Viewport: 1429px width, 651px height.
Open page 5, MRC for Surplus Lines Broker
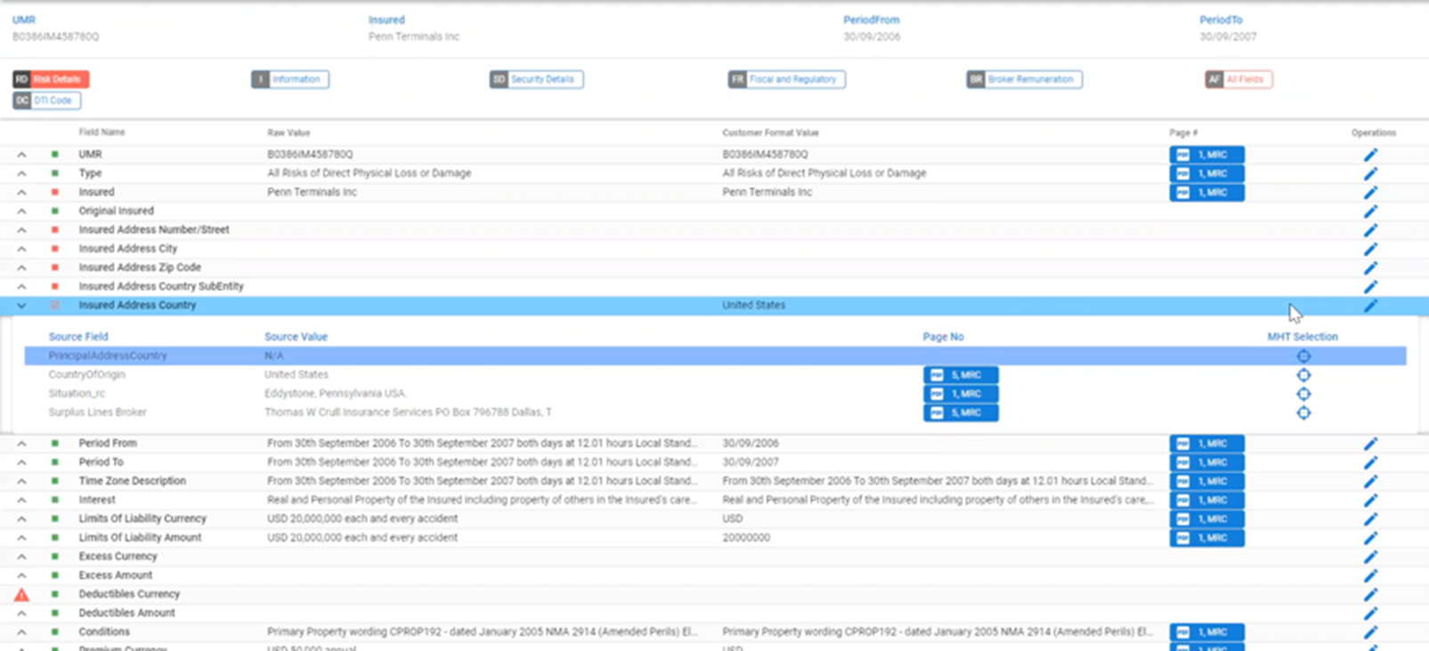coord(961,413)
